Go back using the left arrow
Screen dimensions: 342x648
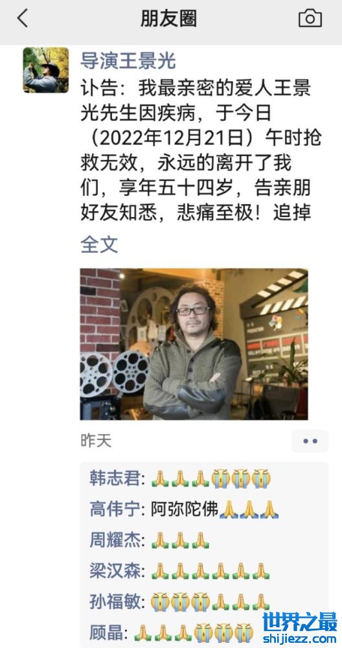tap(23, 19)
